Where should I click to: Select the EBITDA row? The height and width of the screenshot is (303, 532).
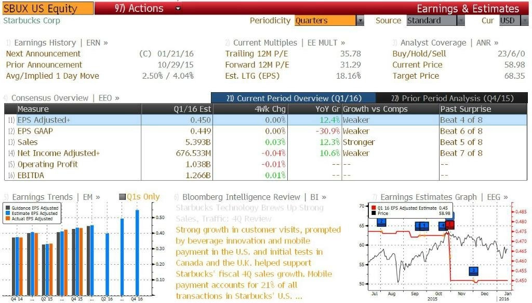[265, 176]
